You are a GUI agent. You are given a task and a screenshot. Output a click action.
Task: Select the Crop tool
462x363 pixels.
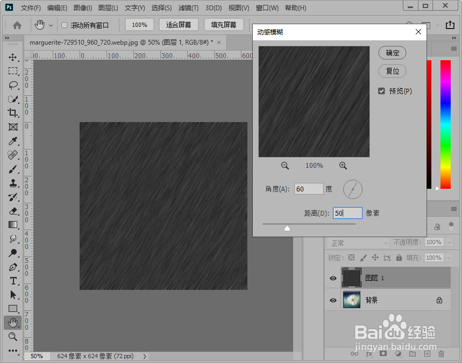tap(12, 113)
